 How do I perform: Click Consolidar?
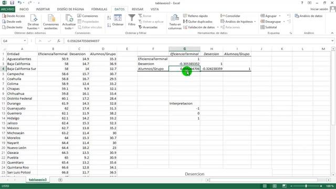(230, 16)
